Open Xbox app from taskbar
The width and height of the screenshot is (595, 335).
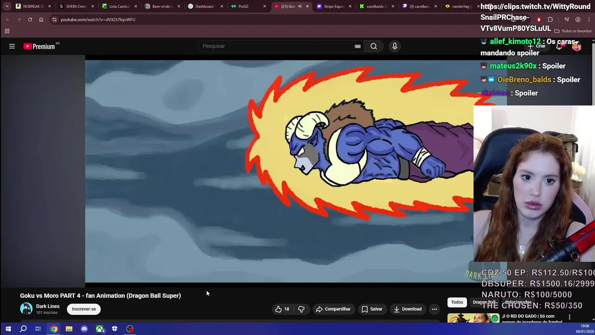99,329
